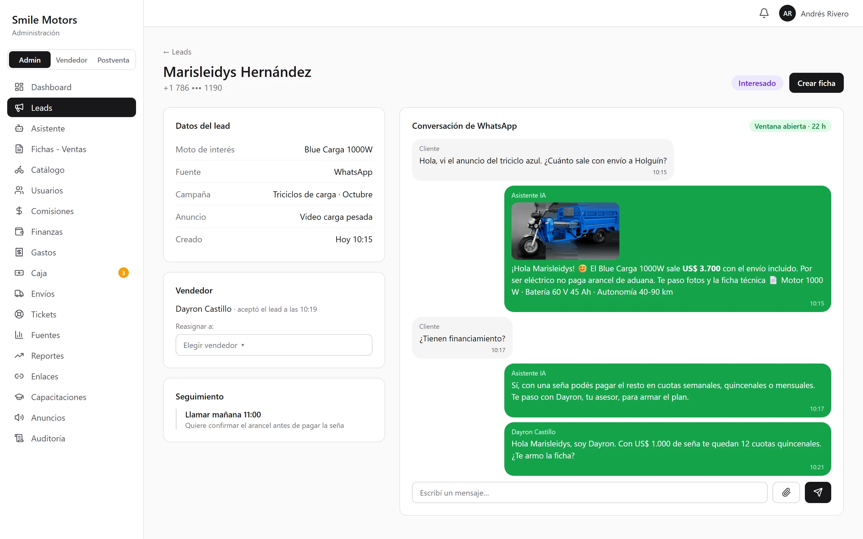
Task: Click the Envíos truck icon
Action: (x=19, y=294)
